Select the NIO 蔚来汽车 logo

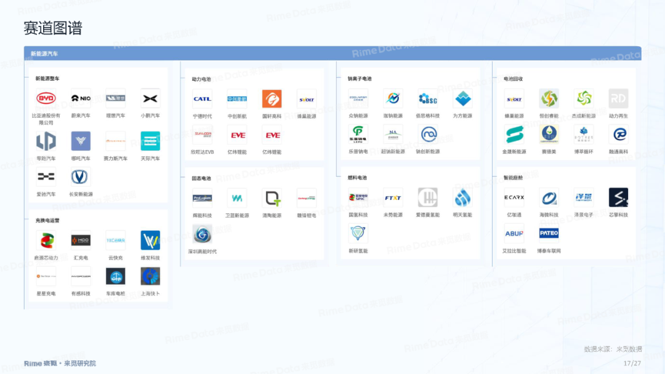81,98
